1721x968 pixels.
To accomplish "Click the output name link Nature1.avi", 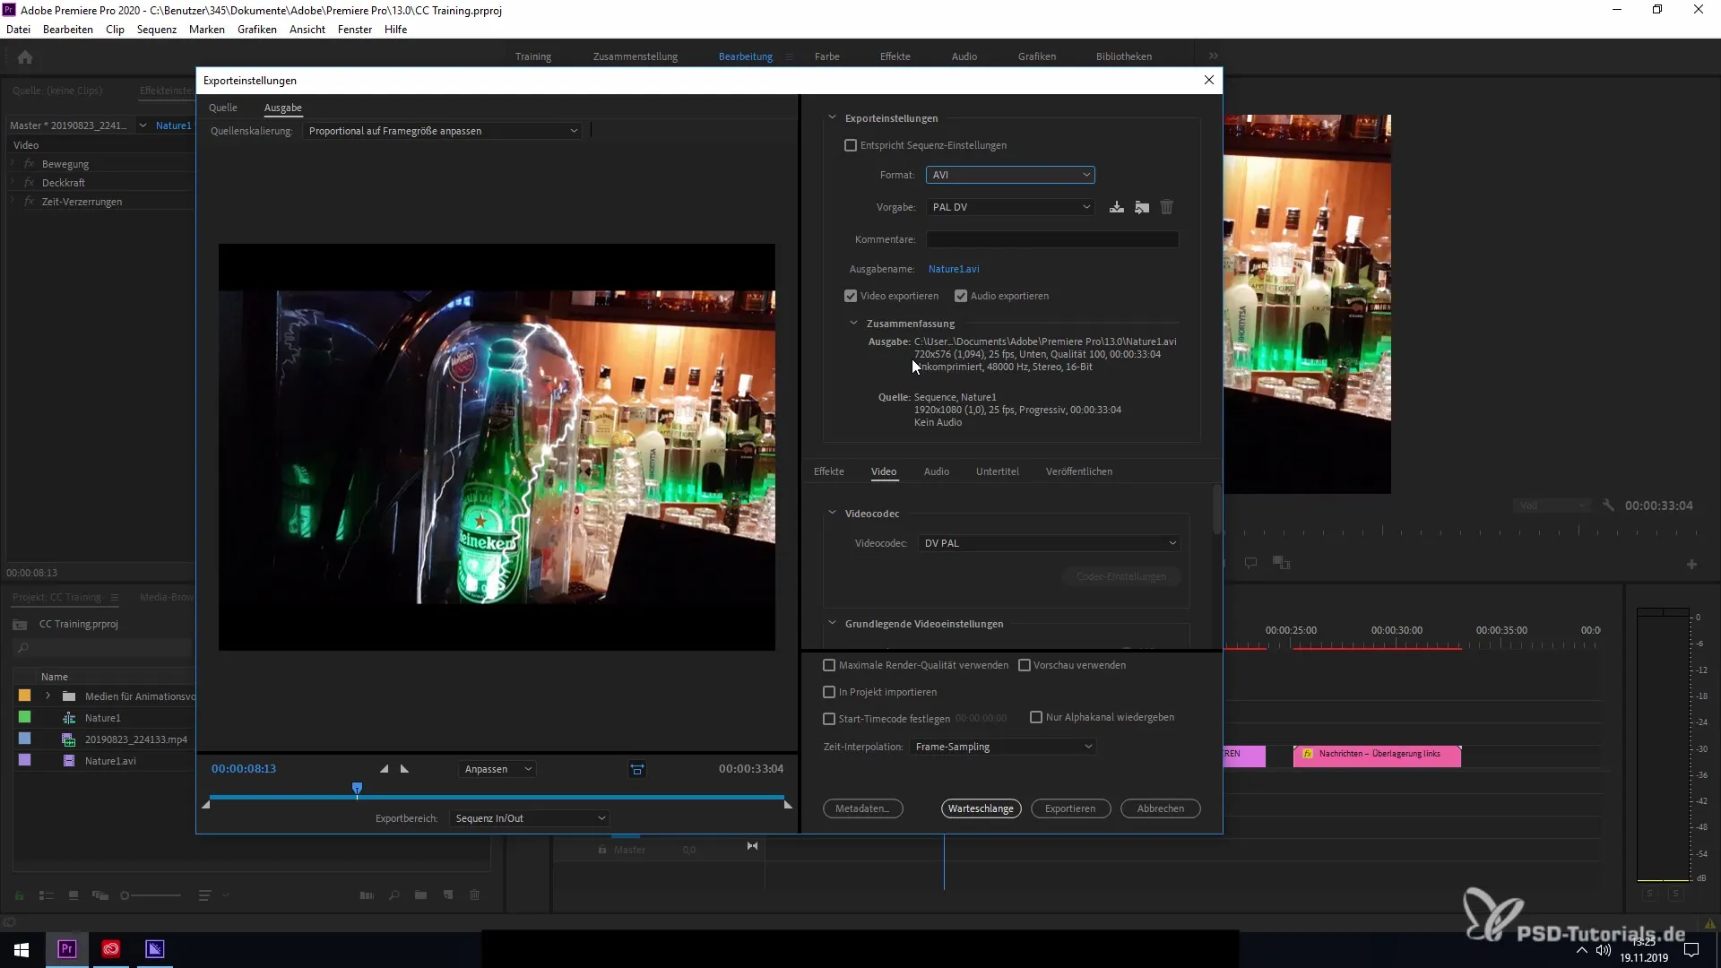I will 953,269.
